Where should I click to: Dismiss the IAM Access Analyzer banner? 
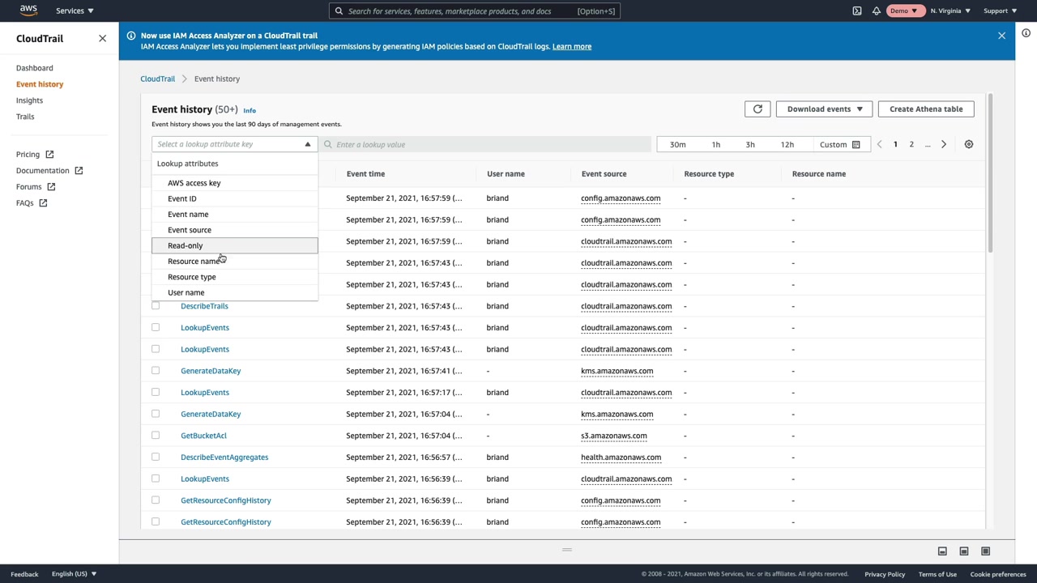(x=1001, y=36)
